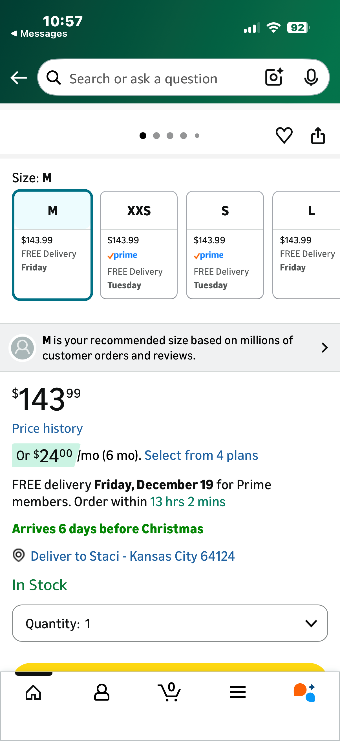The image size is (340, 741).
Task: Tap the back arrow icon
Action: 19,78
